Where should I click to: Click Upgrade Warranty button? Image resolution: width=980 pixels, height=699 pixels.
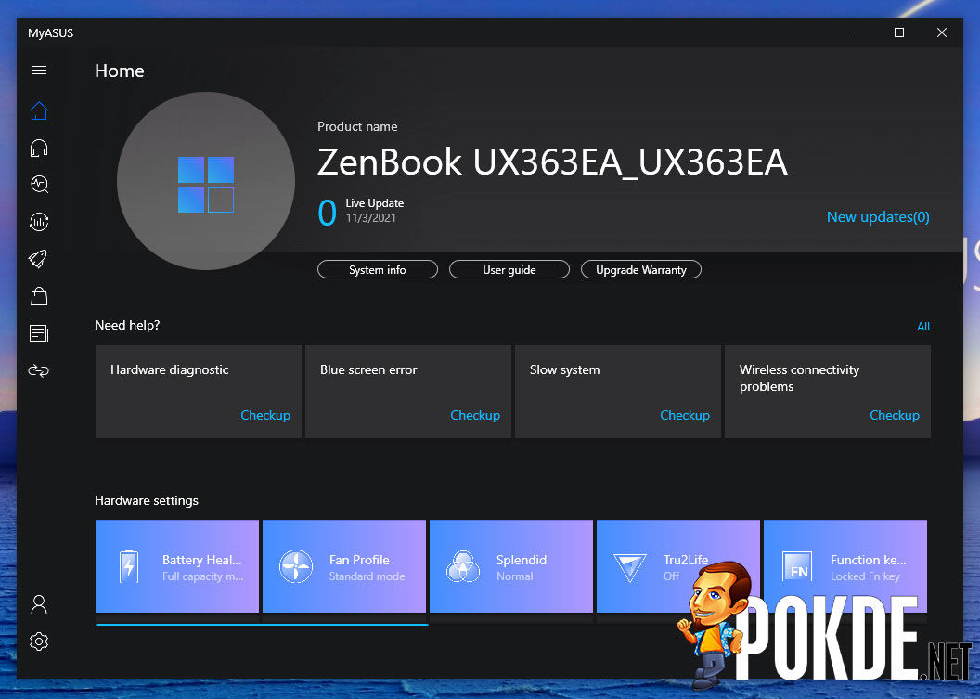point(641,269)
